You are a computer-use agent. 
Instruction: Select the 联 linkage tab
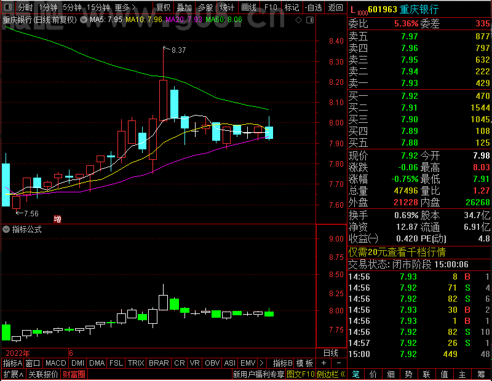click(x=426, y=374)
